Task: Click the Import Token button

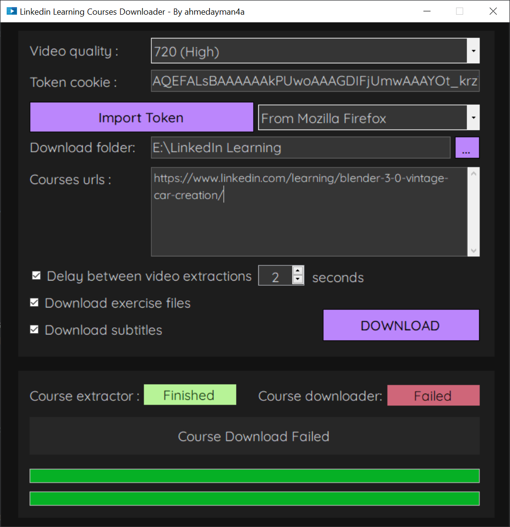Action: (141, 117)
